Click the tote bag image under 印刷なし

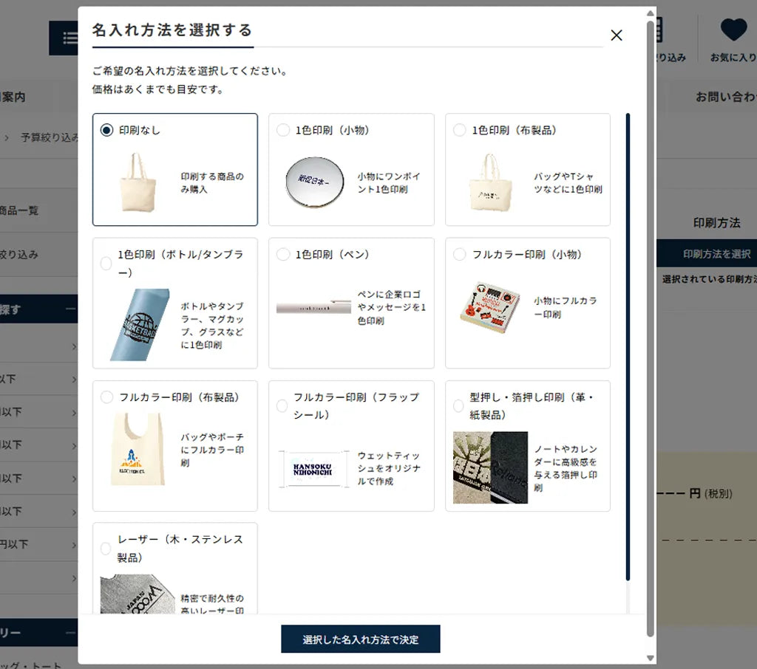138,182
